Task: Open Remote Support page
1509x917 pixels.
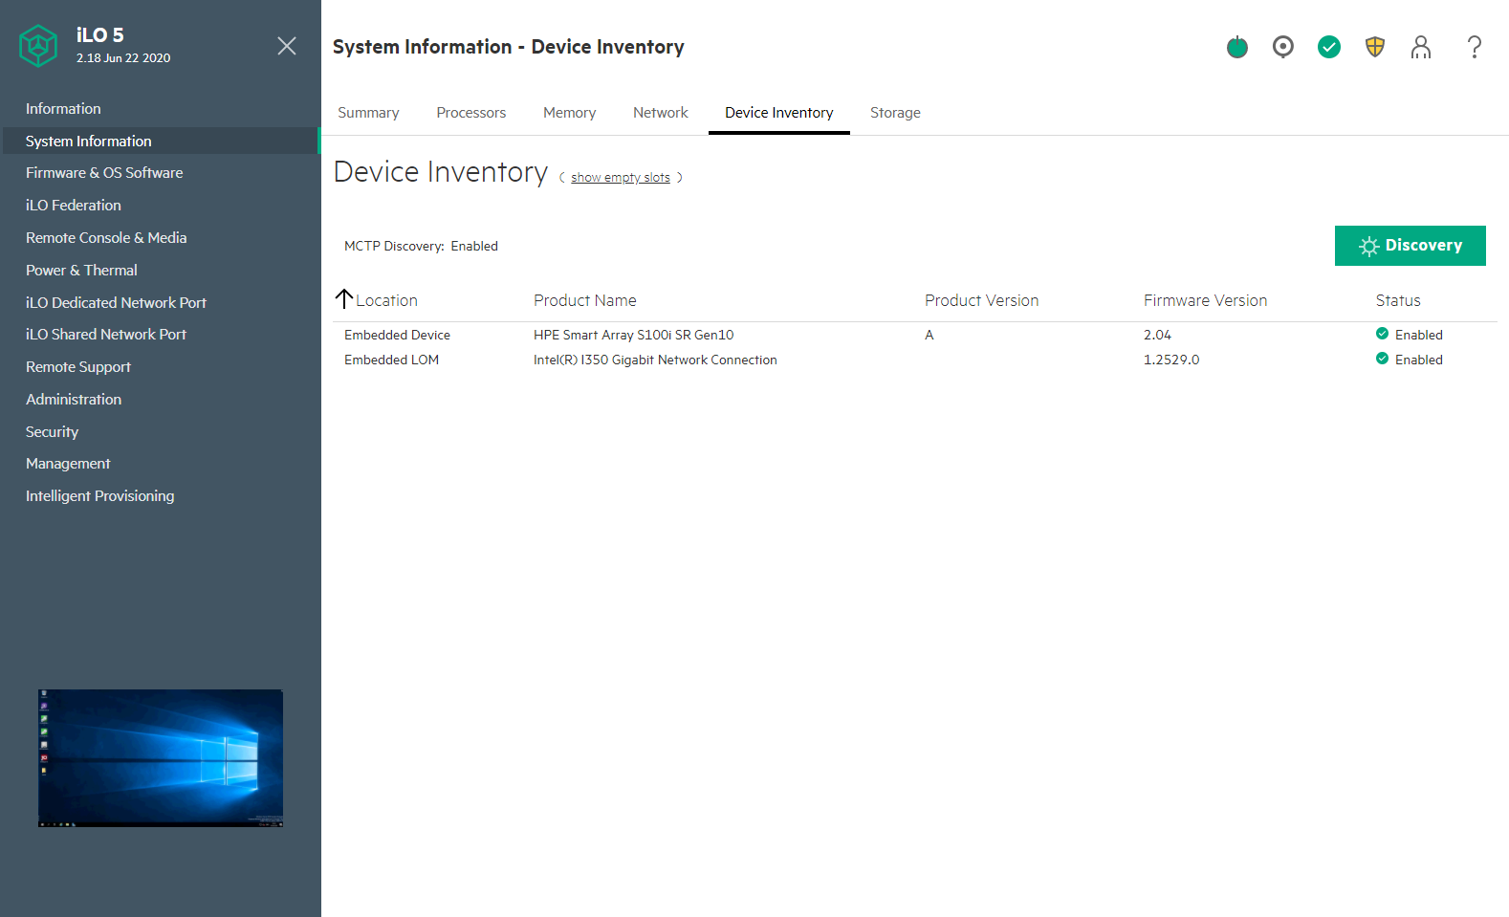Action: coord(78,367)
